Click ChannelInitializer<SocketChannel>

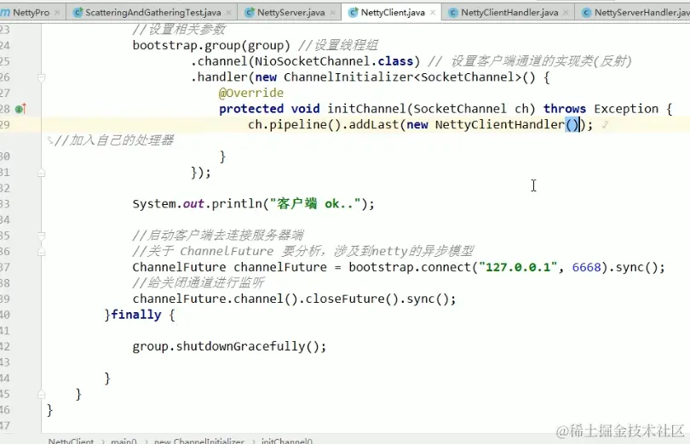[403, 77]
